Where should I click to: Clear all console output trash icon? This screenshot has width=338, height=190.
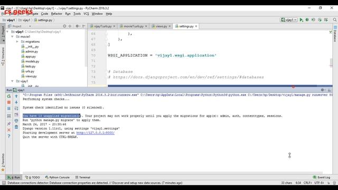pyautogui.click(x=16, y=127)
